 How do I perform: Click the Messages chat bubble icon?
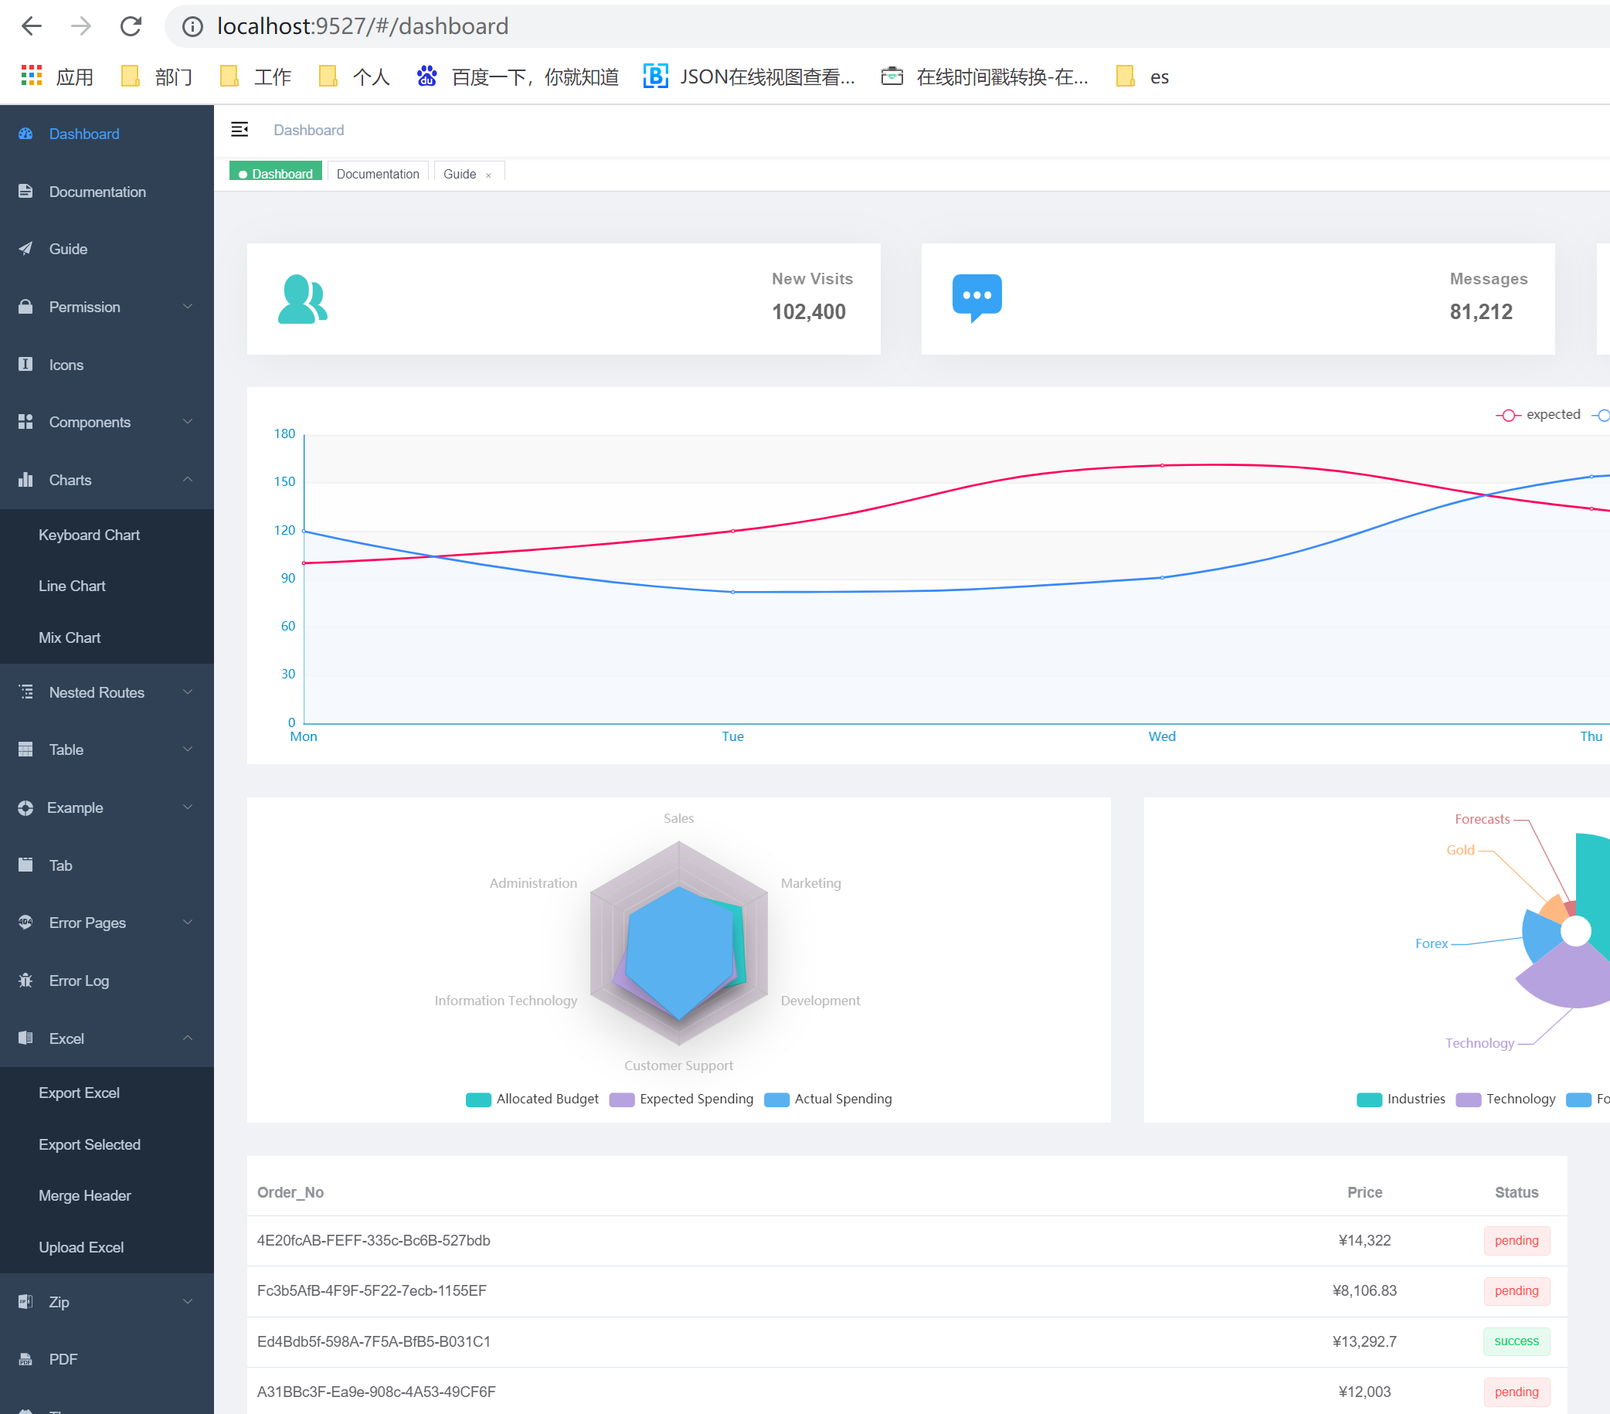(977, 298)
